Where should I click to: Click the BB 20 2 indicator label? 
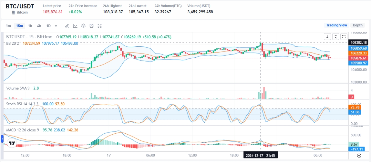point(12,43)
